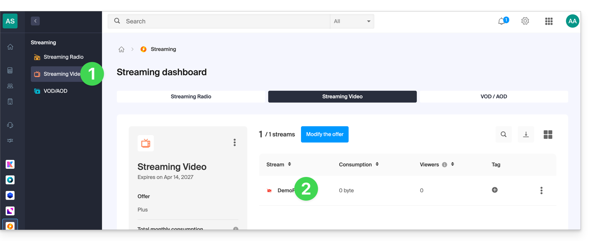Click the download streams list icon

(x=526, y=134)
